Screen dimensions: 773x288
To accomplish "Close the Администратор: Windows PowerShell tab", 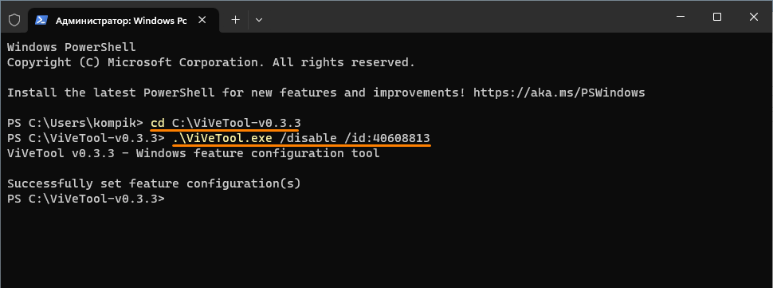I will point(202,20).
